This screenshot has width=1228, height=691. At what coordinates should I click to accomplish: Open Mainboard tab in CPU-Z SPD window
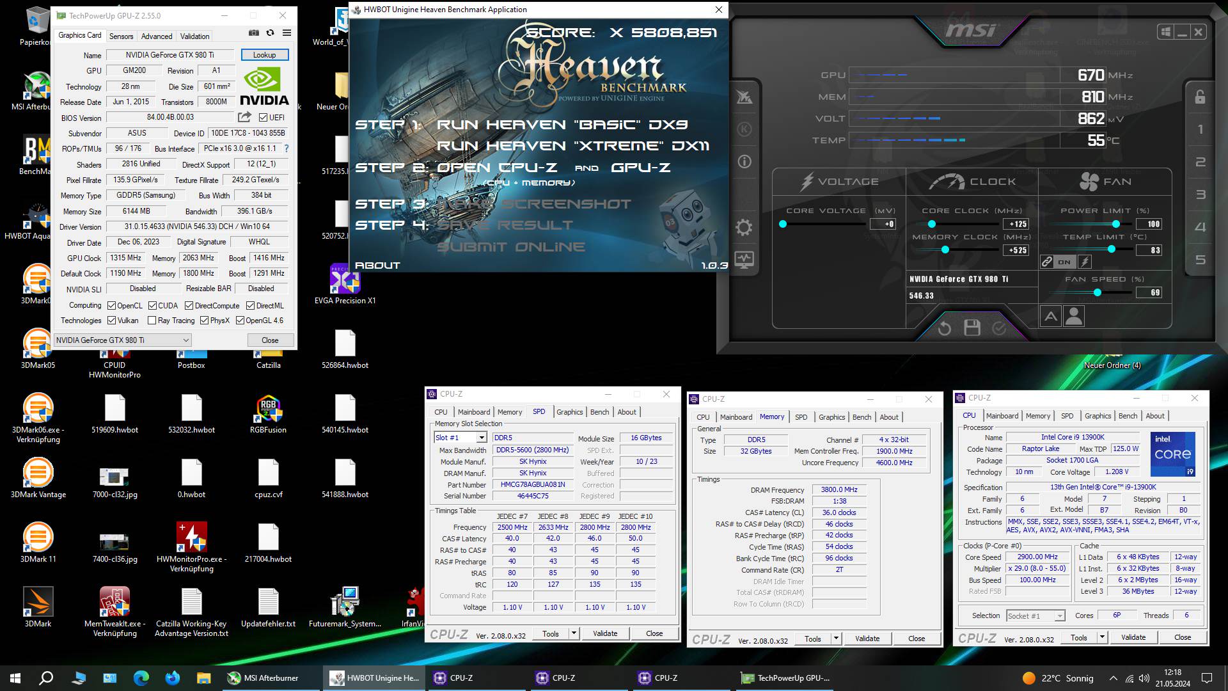[x=474, y=412]
